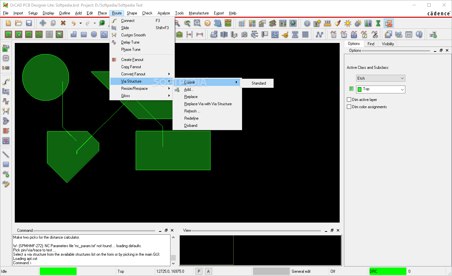Open the Analyze menu
452x276 pixels.
coord(164,13)
